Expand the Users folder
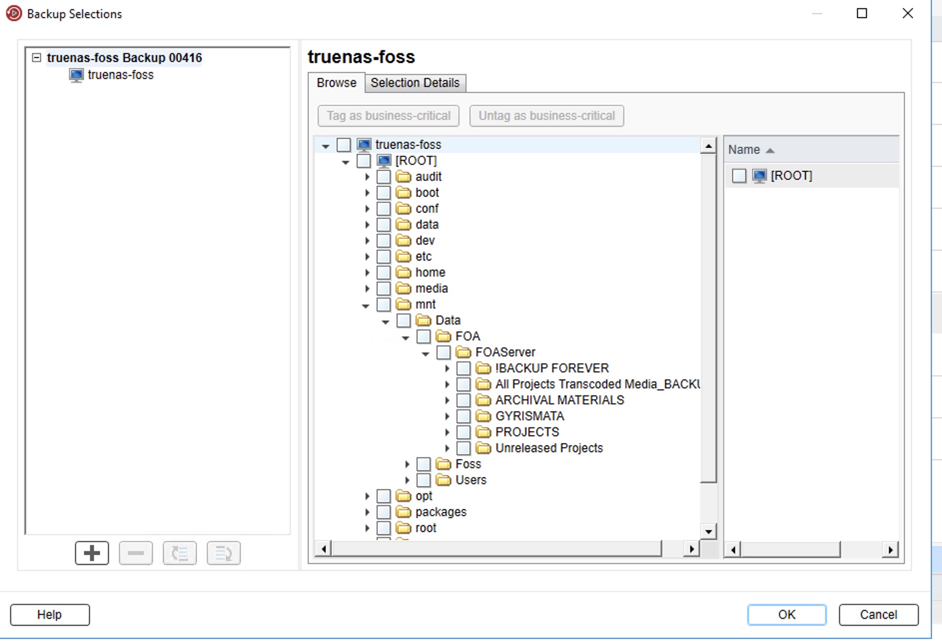This screenshot has height=643, width=942. (x=407, y=480)
